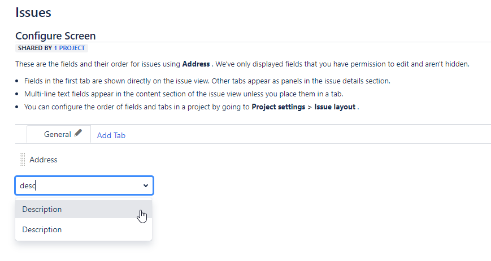Switch to the General tab
491x261 pixels.
click(x=58, y=134)
